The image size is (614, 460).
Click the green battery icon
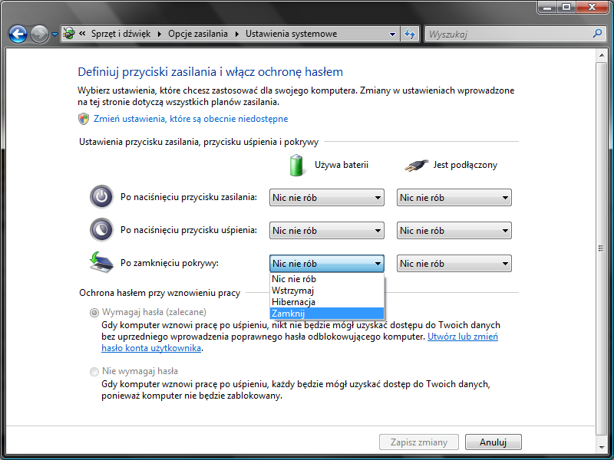(296, 165)
